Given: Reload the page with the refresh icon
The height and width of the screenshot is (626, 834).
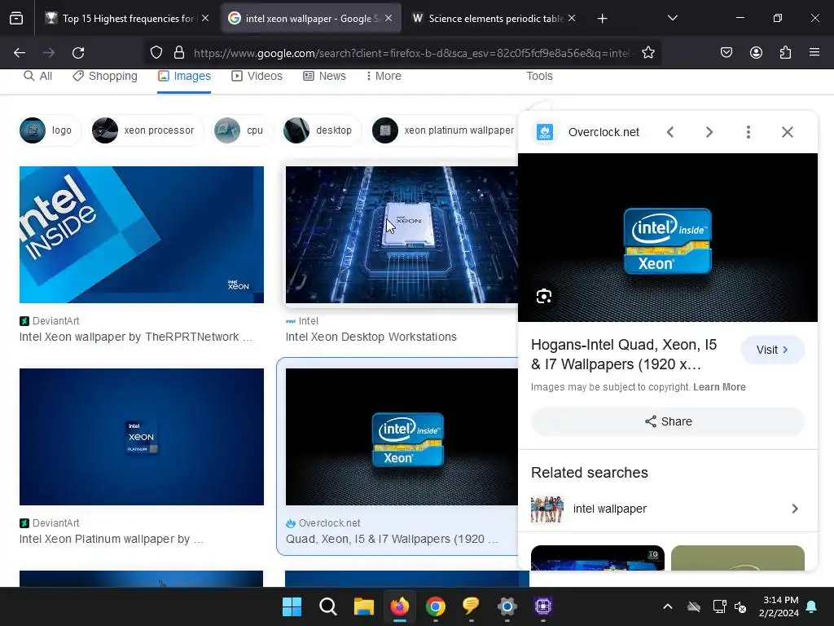Looking at the screenshot, I should (78, 53).
